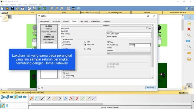Open the I/O Config tab
The width and height of the screenshot is (194, 109).
point(56,21)
